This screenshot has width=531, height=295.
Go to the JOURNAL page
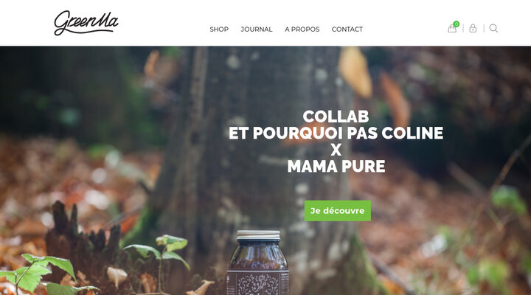(257, 29)
